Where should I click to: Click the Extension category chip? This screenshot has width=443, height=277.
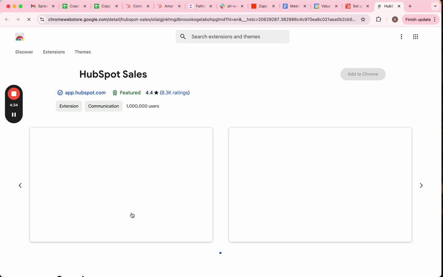69,106
